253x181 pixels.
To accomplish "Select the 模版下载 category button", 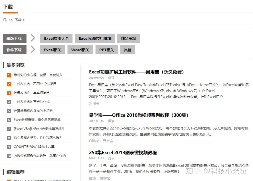I will 14,38.
